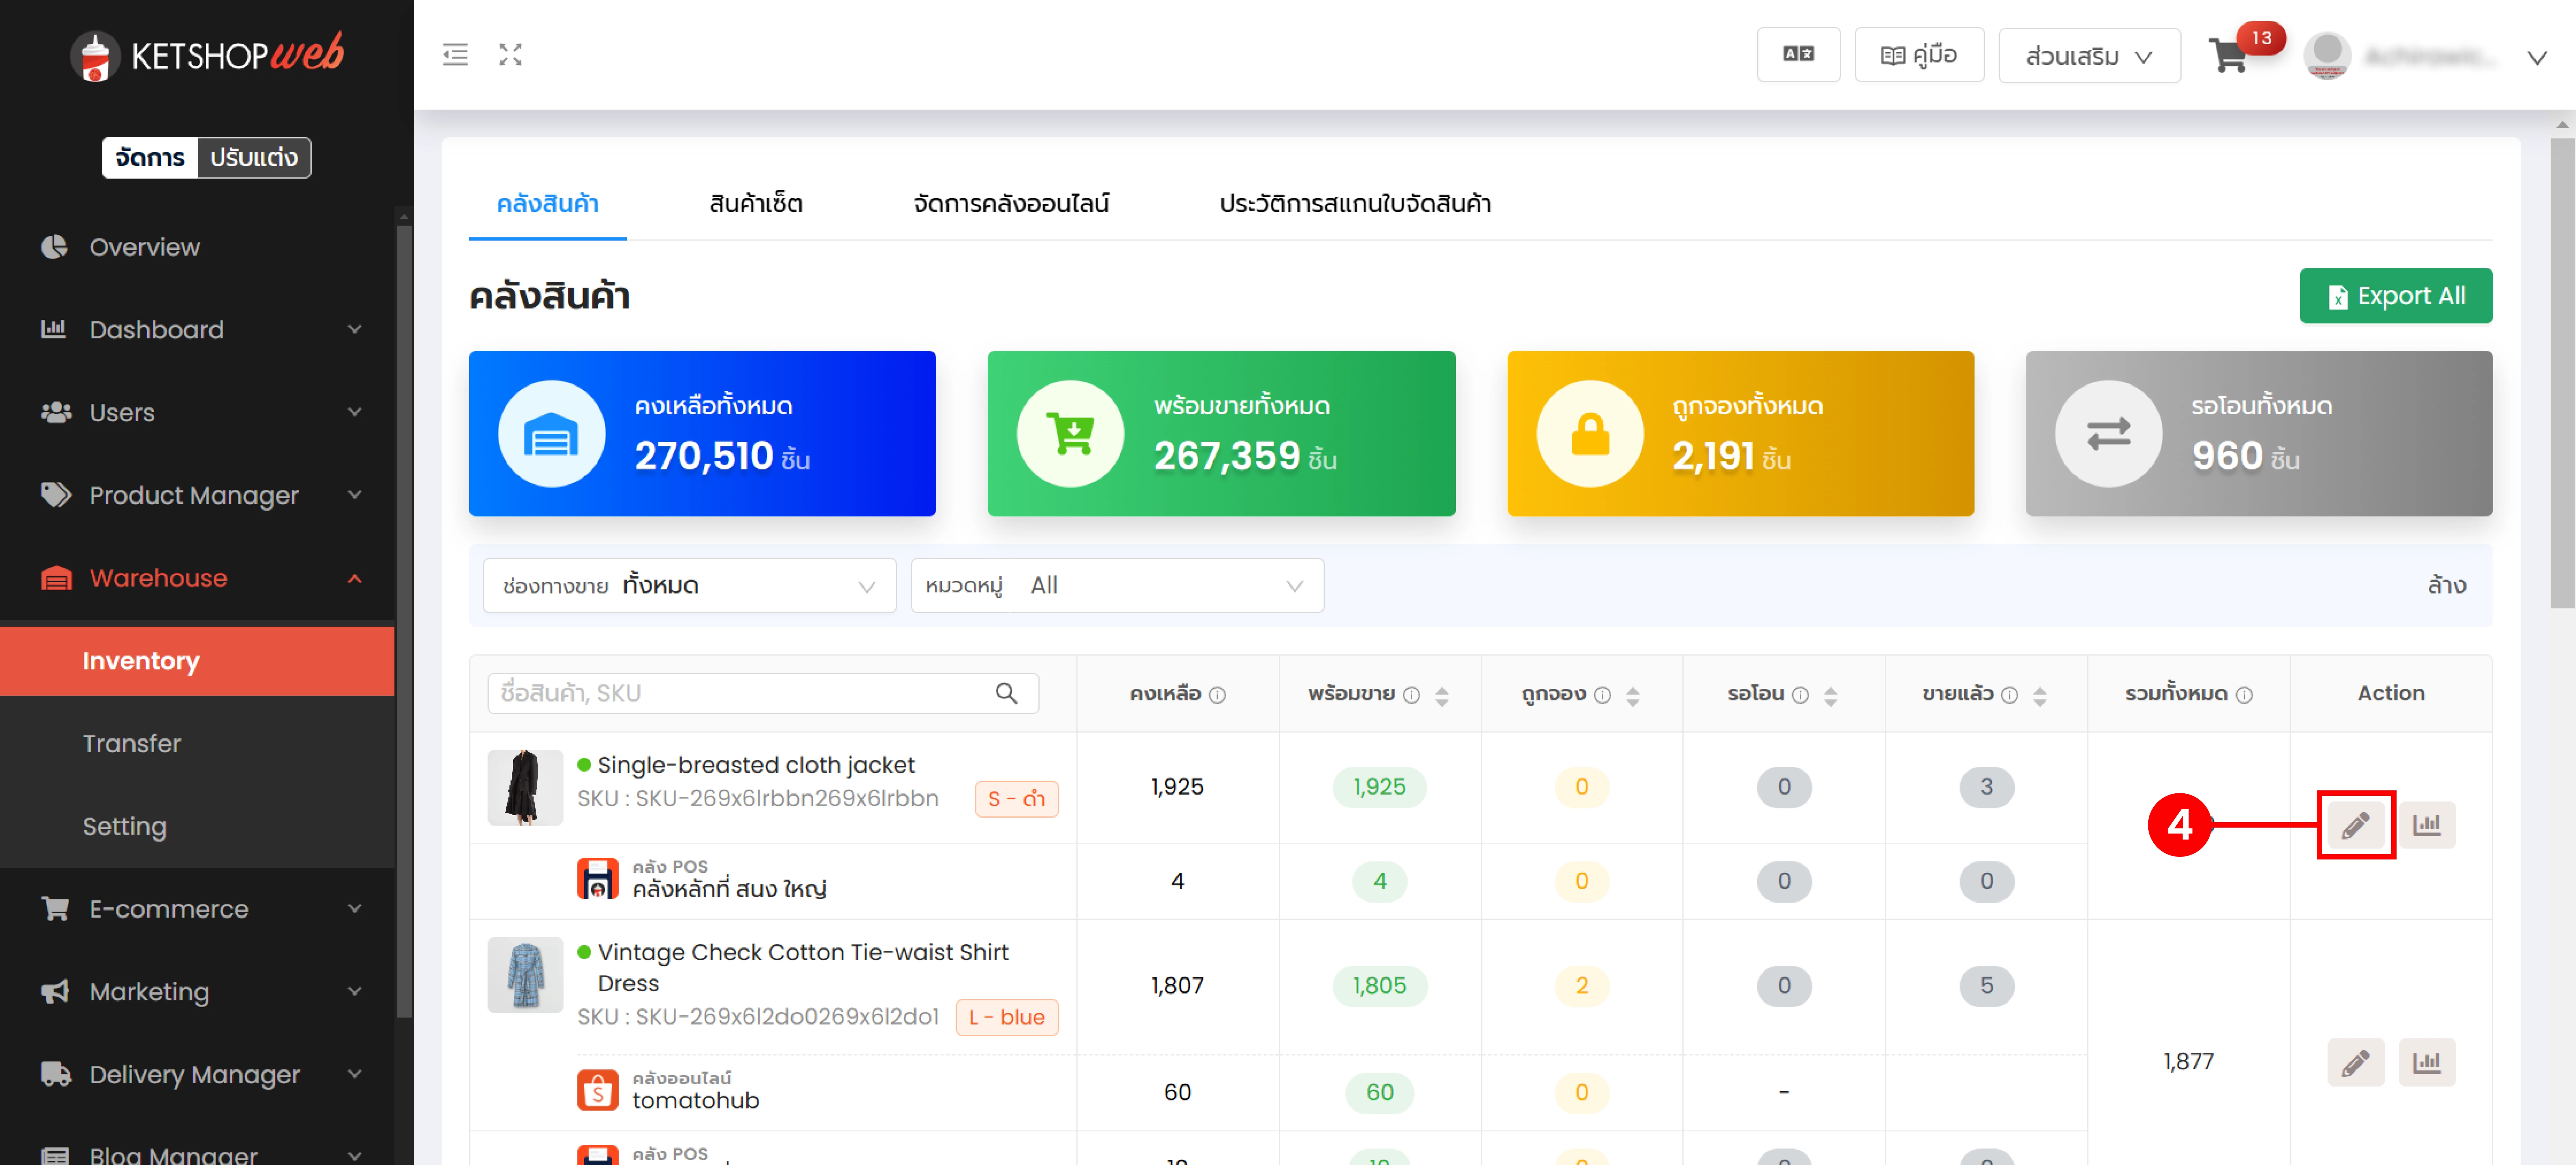Click พร้อมขายทั้งหมด 267,359 summary card
The image size is (2576, 1165).
tap(1221, 434)
